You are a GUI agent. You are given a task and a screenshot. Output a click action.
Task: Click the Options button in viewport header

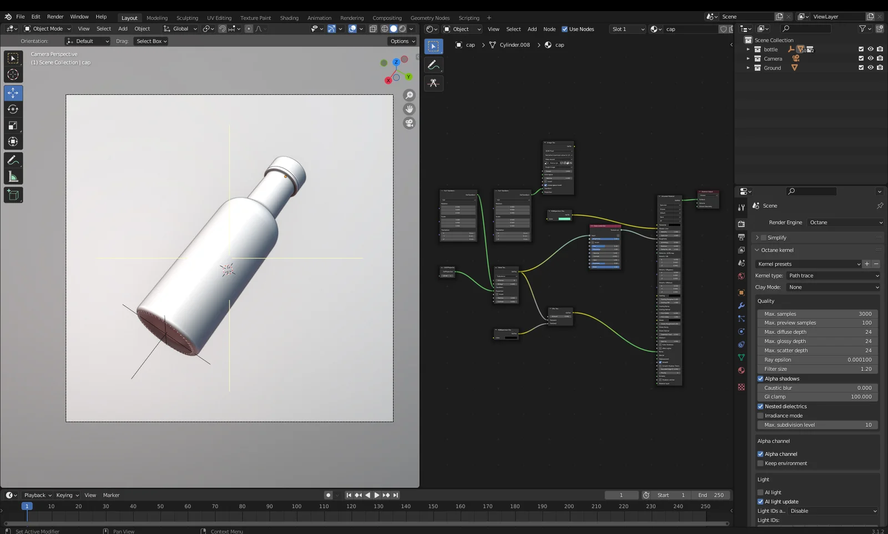[x=401, y=41]
